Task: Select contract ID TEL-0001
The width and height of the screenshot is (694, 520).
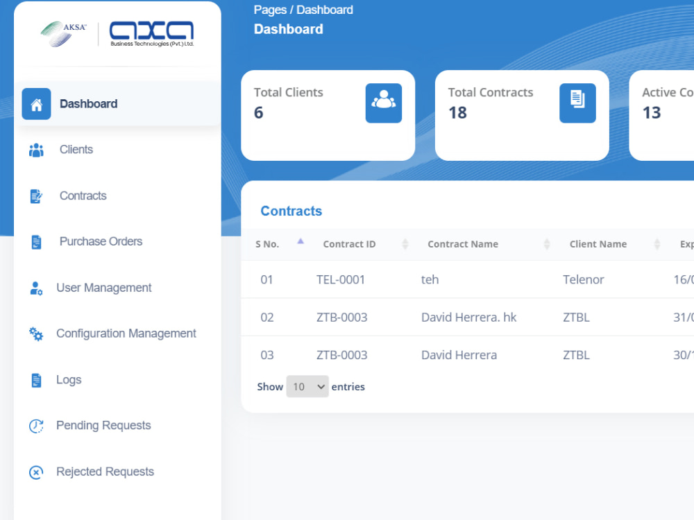Action: [340, 279]
